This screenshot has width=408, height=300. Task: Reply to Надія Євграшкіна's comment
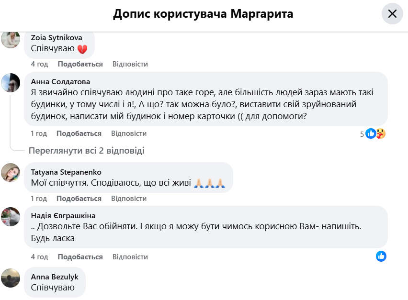130,257
